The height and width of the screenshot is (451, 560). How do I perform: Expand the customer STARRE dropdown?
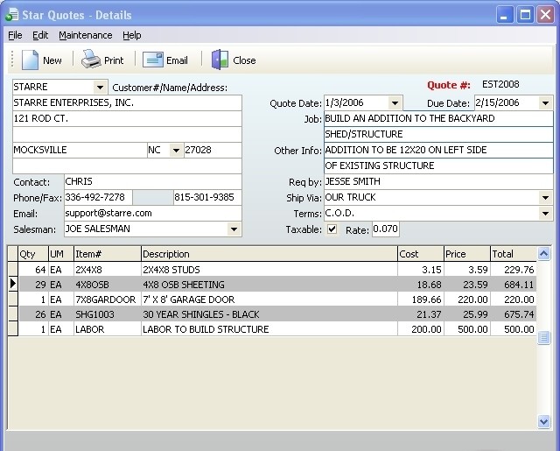(100, 87)
